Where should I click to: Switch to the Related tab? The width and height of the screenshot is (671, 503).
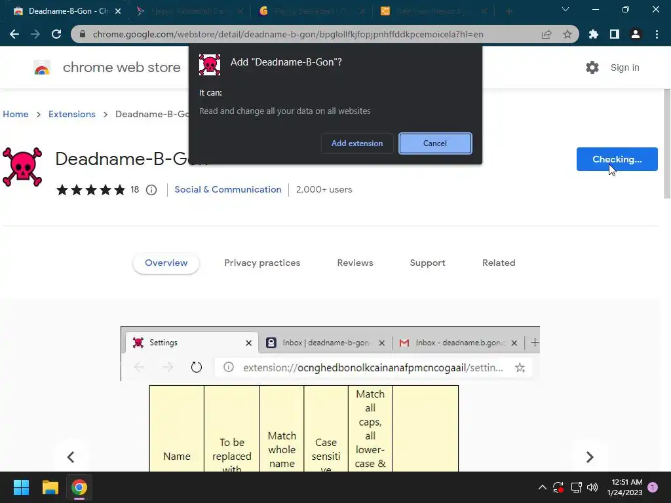click(x=499, y=263)
